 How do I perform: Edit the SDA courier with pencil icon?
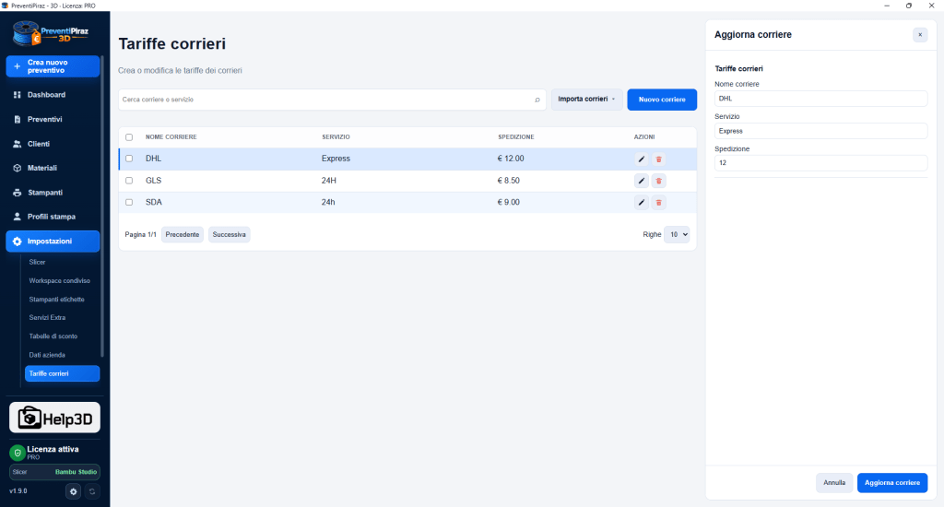click(642, 202)
